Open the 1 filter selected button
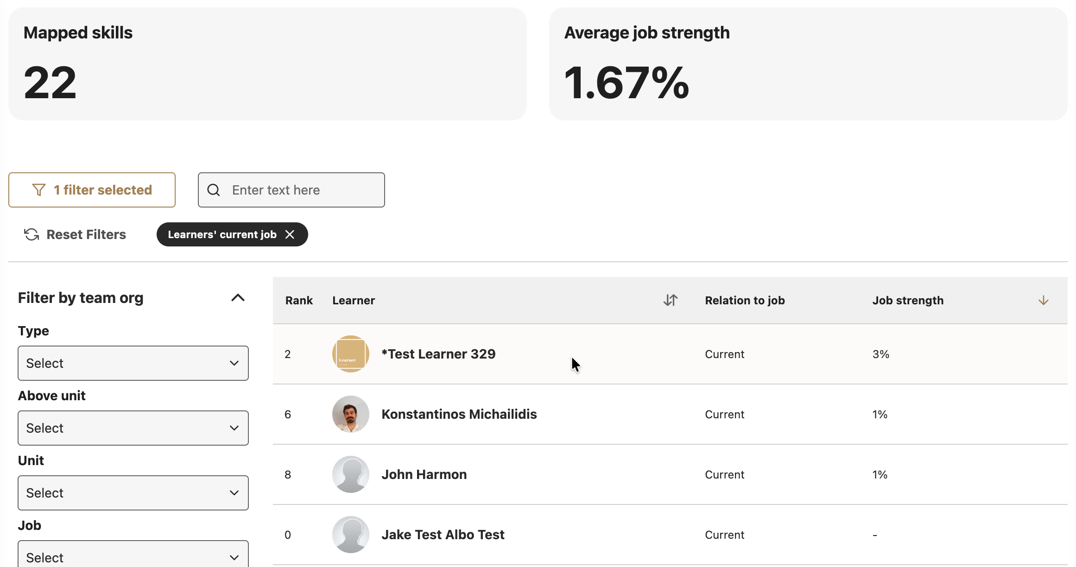1076x567 pixels. click(92, 190)
